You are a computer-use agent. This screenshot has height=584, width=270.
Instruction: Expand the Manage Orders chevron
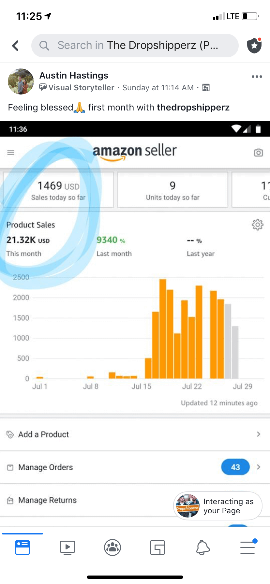pos(258,467)
